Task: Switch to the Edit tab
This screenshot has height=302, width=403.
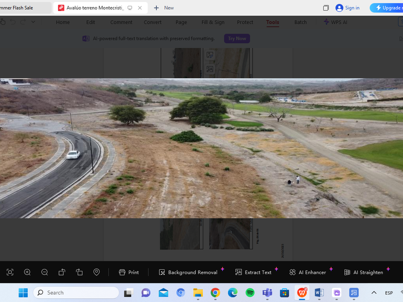Action: [x=91, y=23]
